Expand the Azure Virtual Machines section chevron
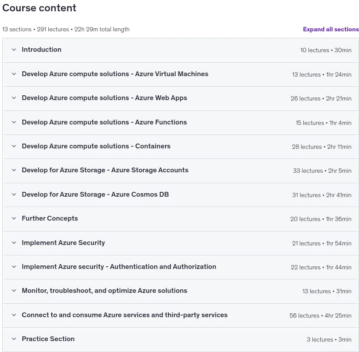Image resolution: width=359 pixels, height=352 pixels. coord(14,74)
